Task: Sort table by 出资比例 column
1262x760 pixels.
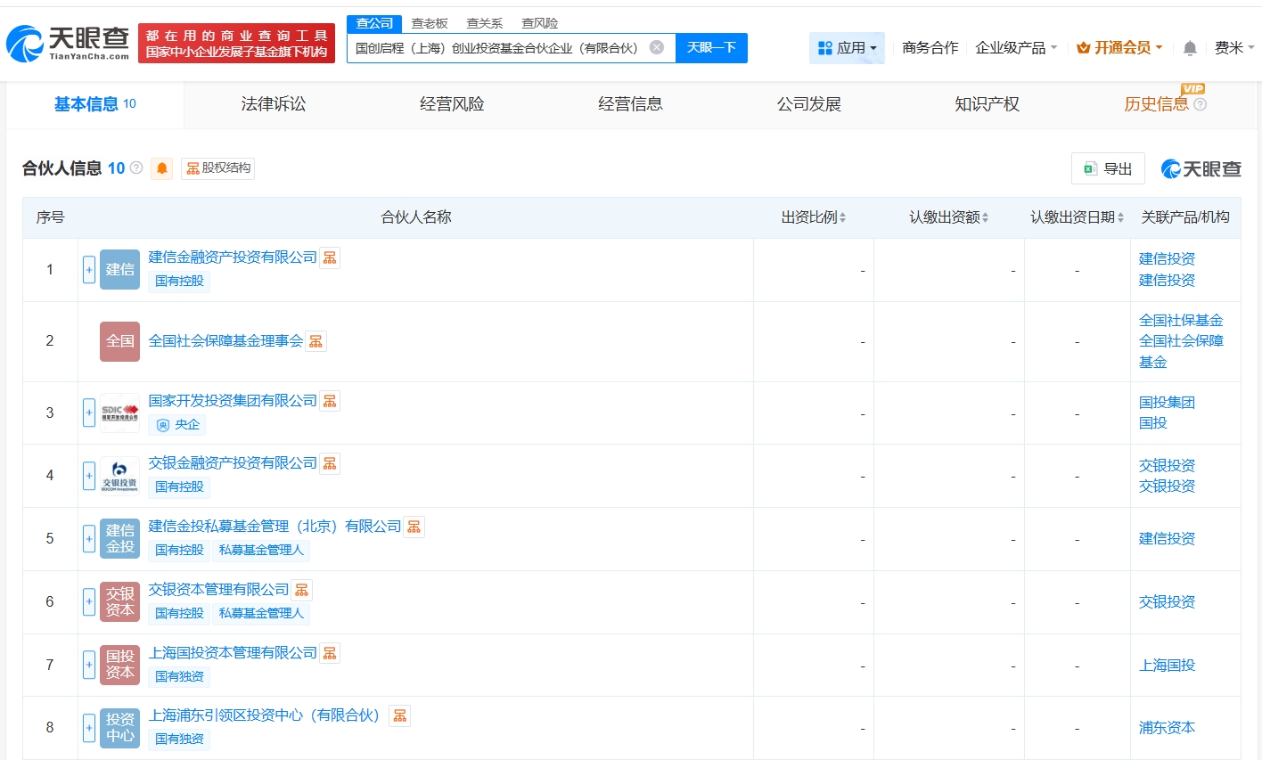Action: click(x=814, y=217)
